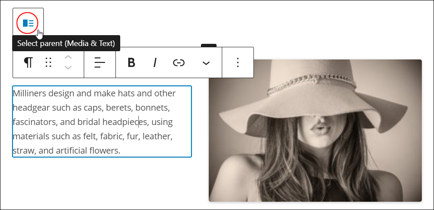Open the text alignment control
434x210 pixels.
[100, 63]
